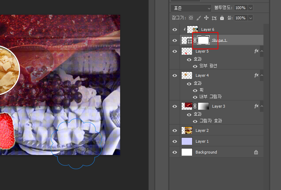Click 그림자 효과 effect label

click(211, 121)
